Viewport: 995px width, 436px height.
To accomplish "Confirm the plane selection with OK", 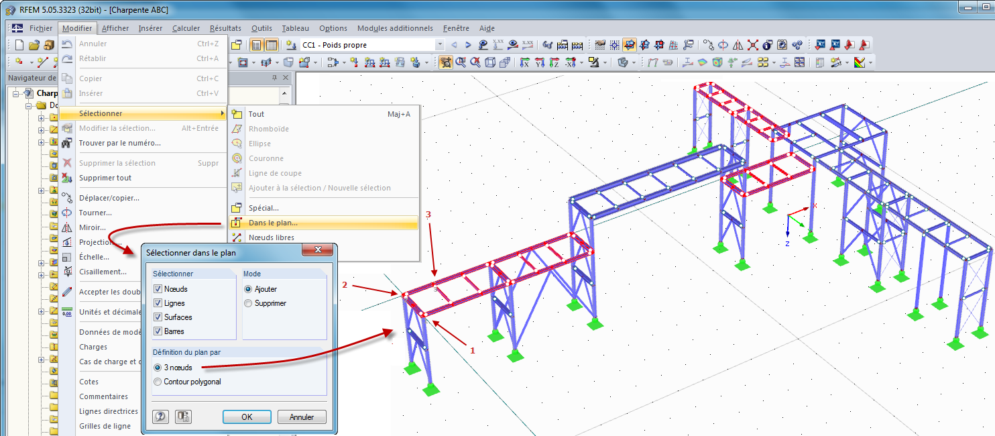I will (x=247, y=416).
